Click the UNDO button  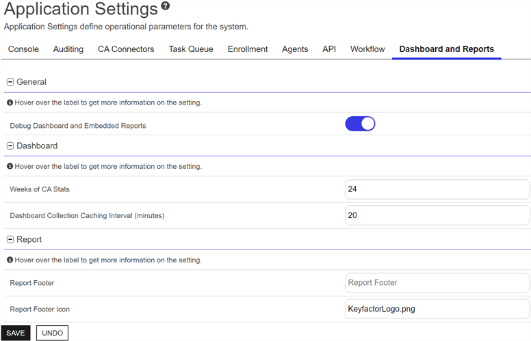tap(52, 333)
